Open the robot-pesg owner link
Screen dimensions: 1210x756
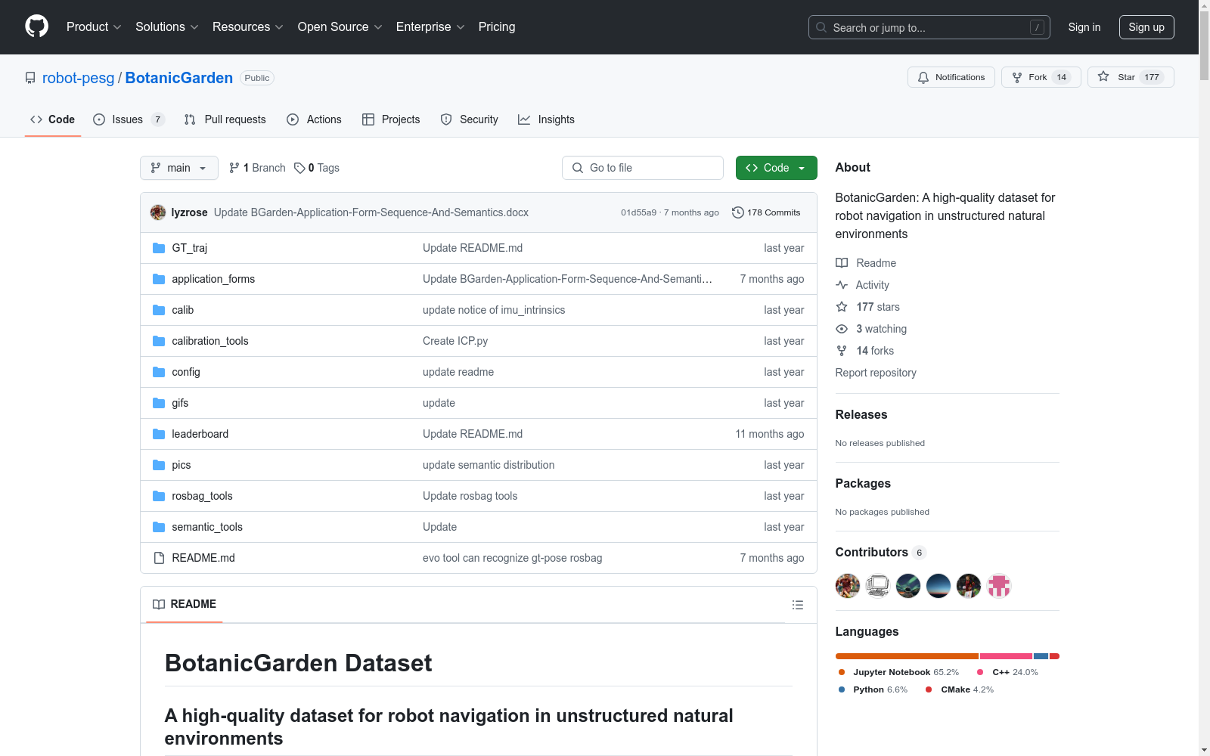tap(78, 78)
